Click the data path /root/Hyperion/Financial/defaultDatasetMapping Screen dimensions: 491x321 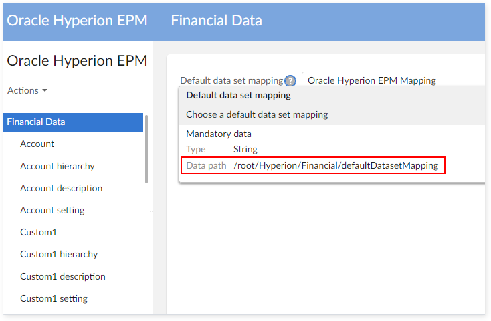[335, 165]
